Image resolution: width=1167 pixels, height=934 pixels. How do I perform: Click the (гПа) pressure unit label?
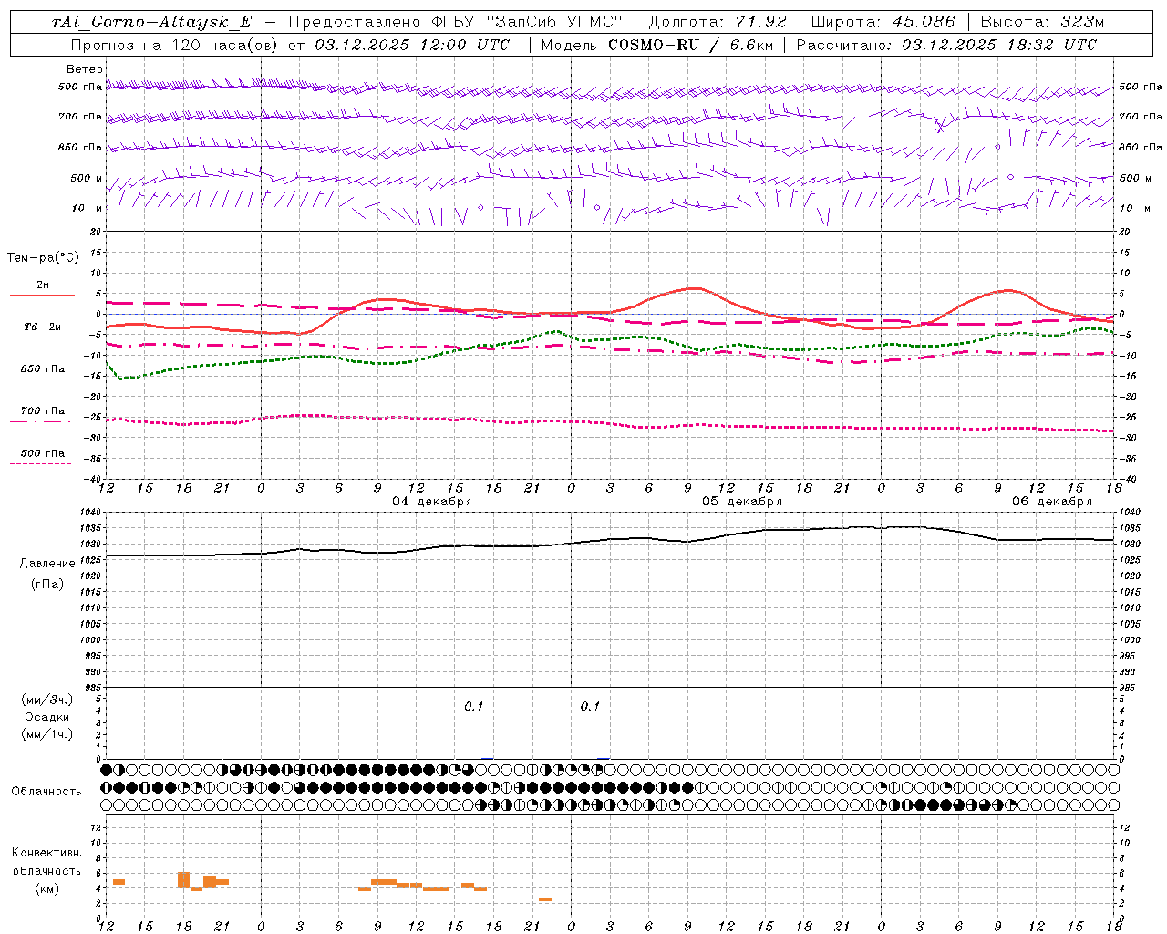47,584
